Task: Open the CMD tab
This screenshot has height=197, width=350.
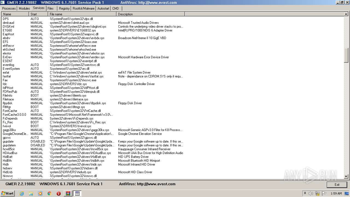Action: pyautogui.click(x=116, y=8)
